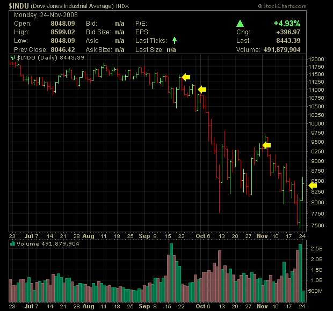Click the Dow Jones Industrial Average name

[x=72, y=6]
